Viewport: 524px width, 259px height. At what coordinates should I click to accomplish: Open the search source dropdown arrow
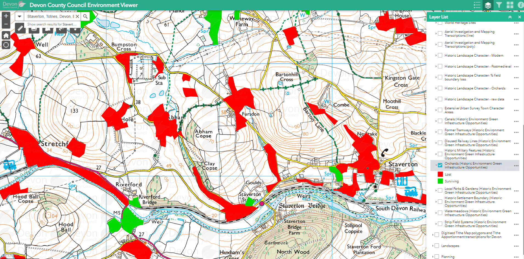pos(19,16)
